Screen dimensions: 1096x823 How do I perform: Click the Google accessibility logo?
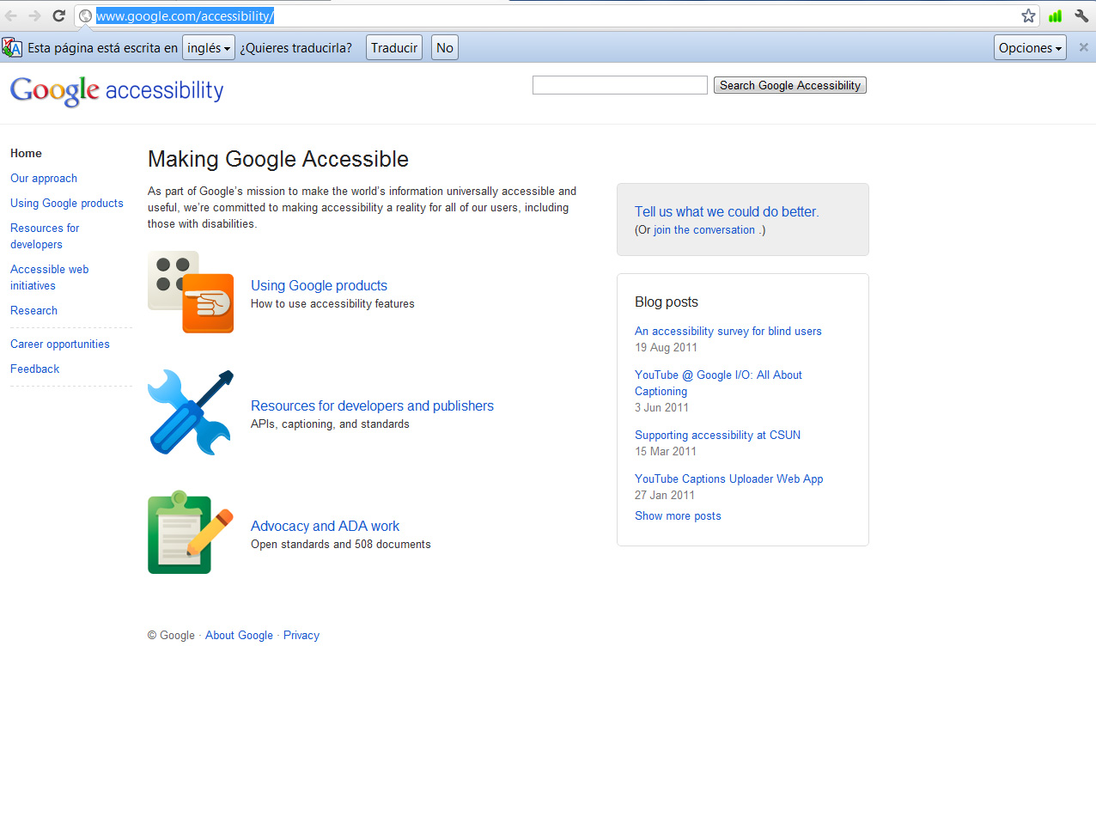pos(117,90)
